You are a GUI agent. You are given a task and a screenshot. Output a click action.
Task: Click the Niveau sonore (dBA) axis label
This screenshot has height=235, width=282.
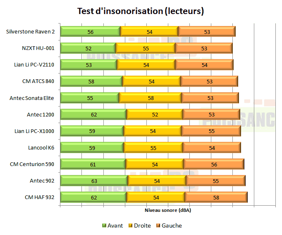pos(167,210)
